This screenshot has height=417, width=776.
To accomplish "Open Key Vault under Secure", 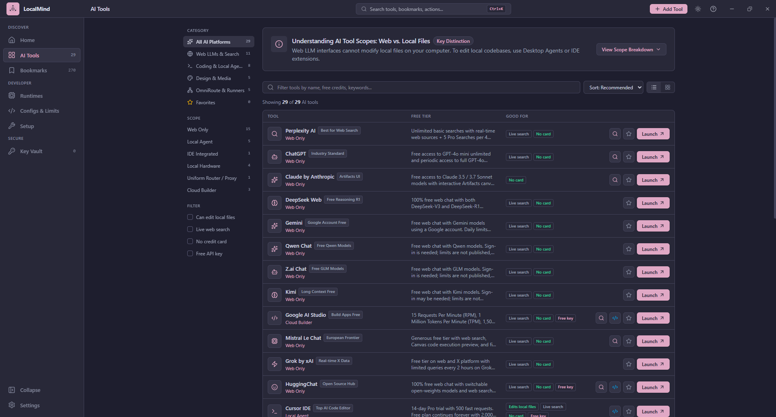I will point(42,151).
